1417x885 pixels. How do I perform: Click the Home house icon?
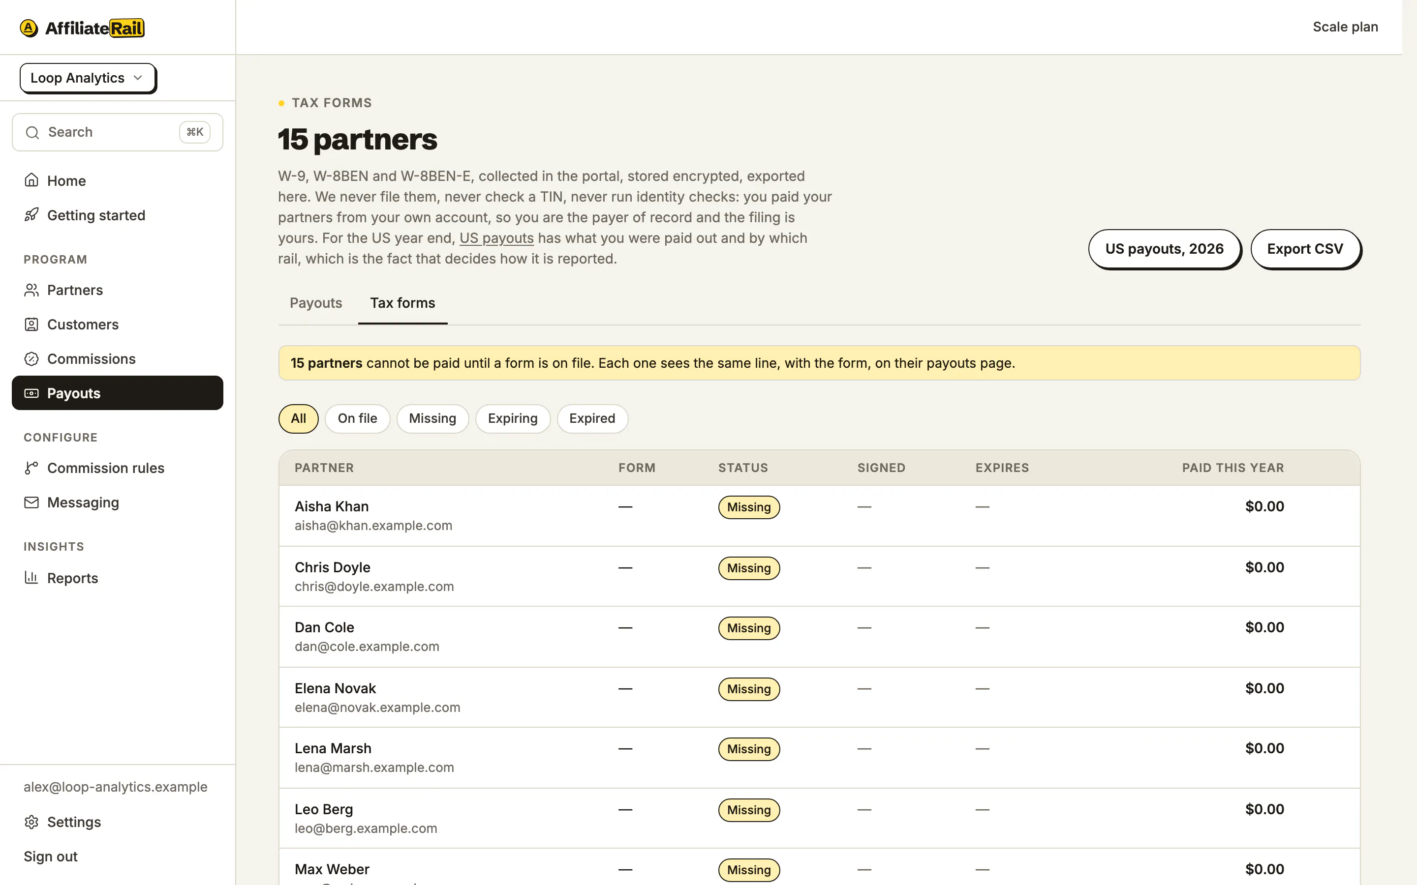pos(31,180)
